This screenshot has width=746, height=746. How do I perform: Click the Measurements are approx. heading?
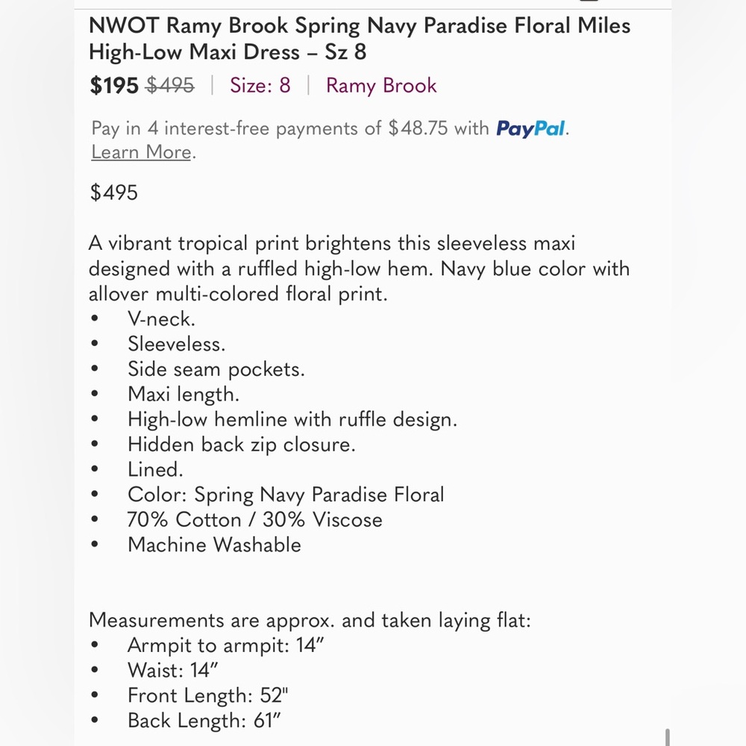[310, 621]
